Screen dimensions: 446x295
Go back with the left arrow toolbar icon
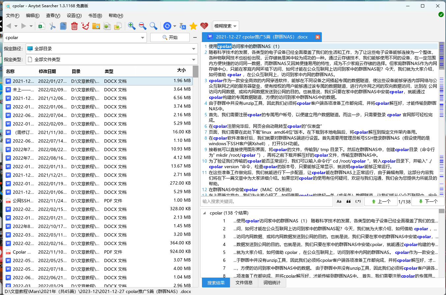point(9,26)
